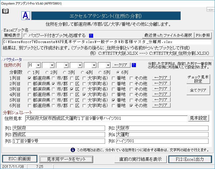The image size is (215, 169).
Task: Select the 4列 split count radio button
Action: pos(82,72)
